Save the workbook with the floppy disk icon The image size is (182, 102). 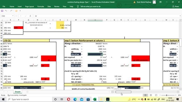(x=2, y=11)
